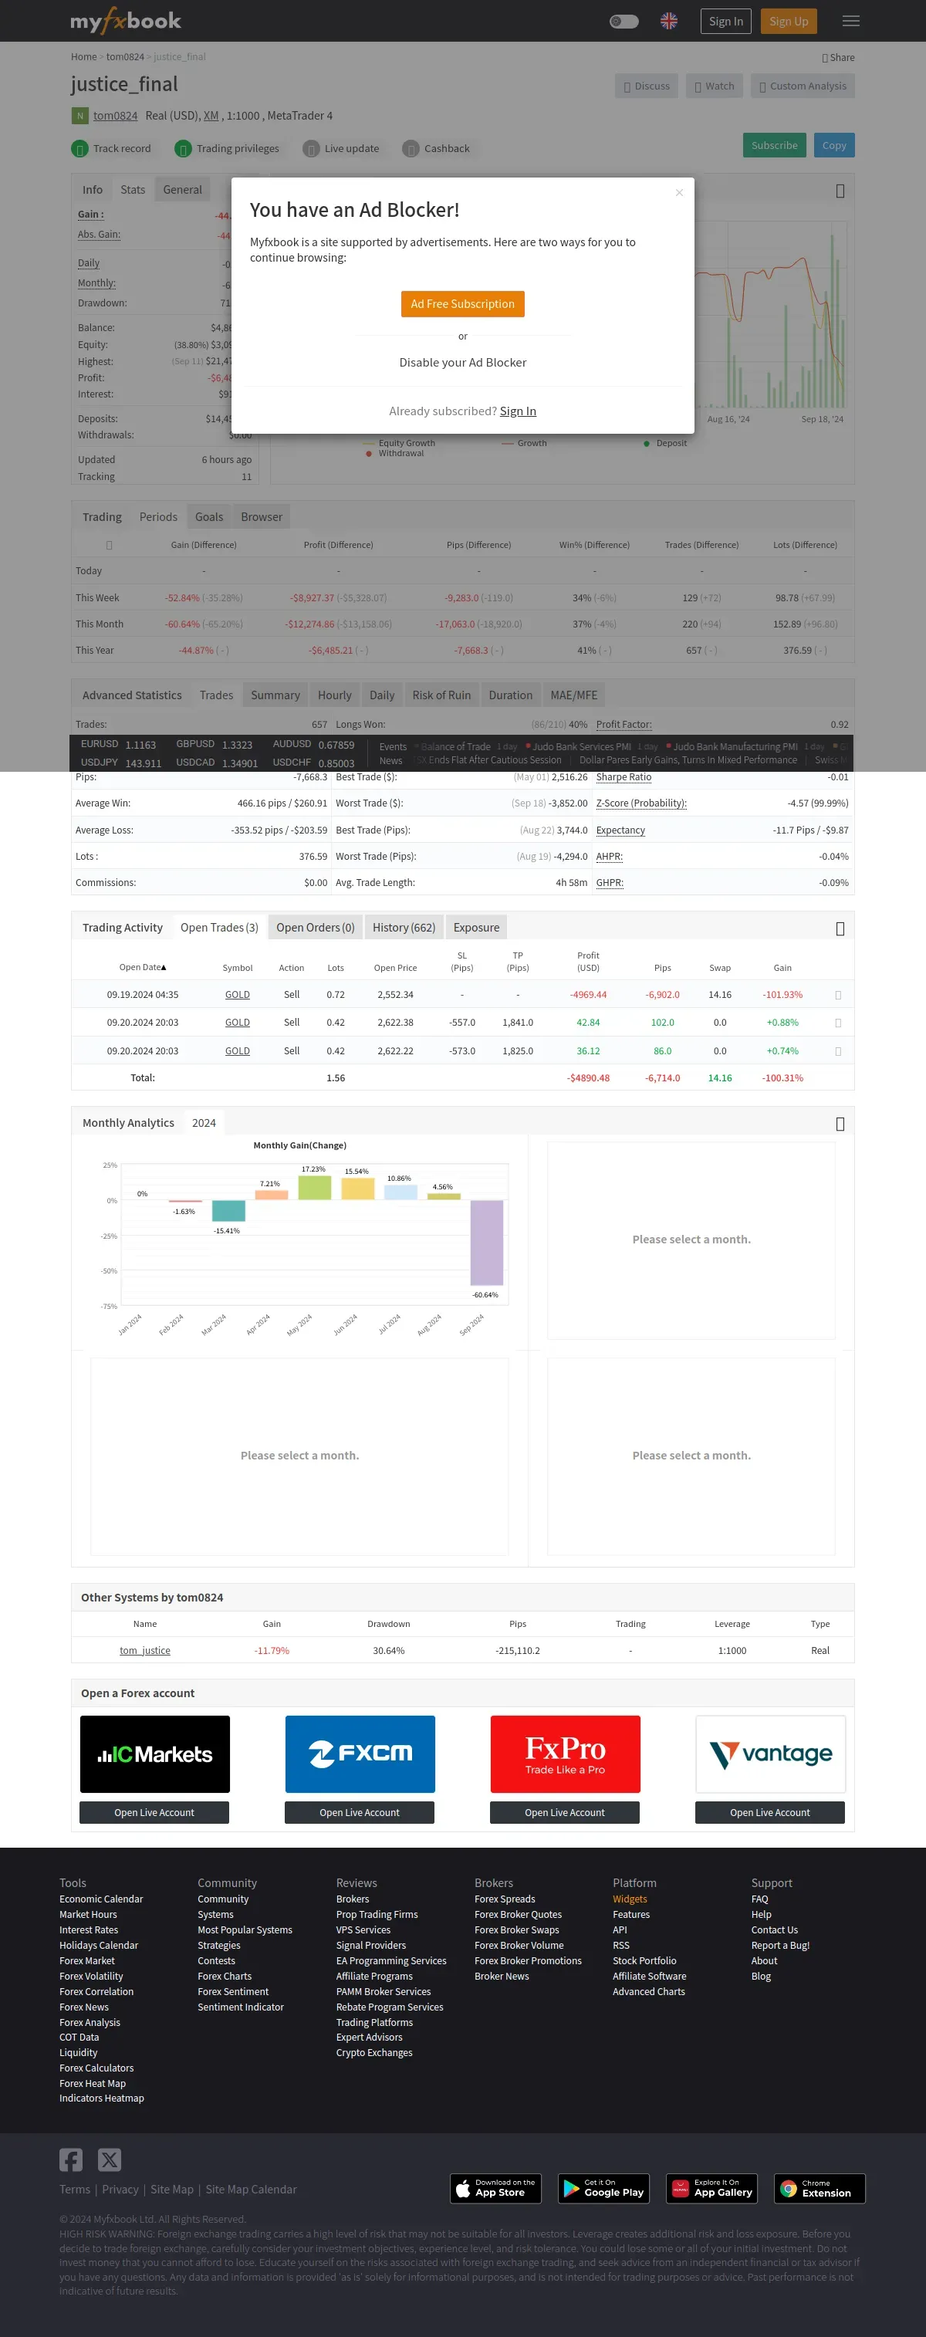
Task: Sort trades by Open Date column
Action: [x=143, y=968]
